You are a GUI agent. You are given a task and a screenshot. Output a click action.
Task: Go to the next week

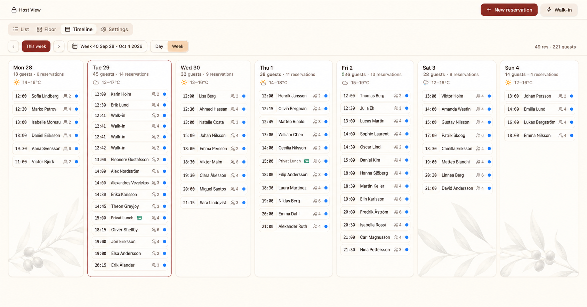coord(59,46)
